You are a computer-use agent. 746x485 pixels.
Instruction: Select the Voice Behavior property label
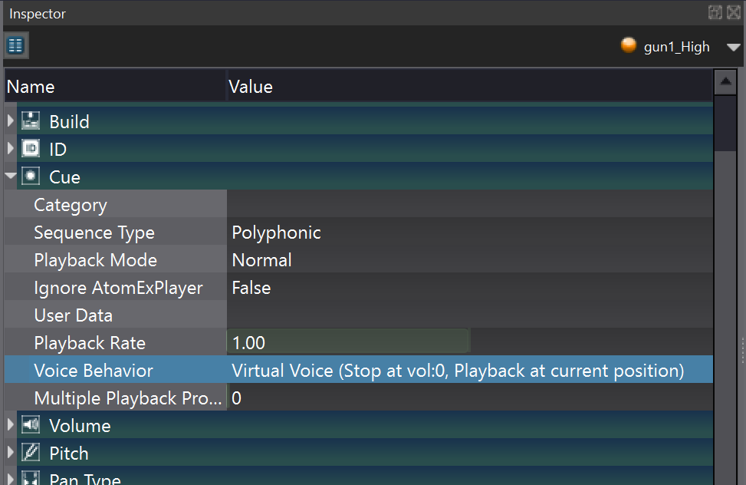[x=94, y=371]
